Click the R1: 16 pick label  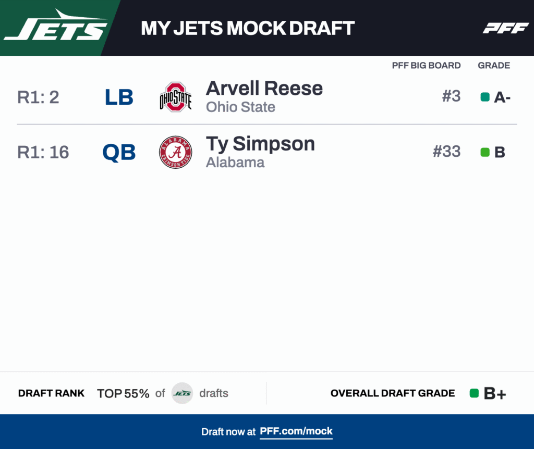tap(43, 152)
